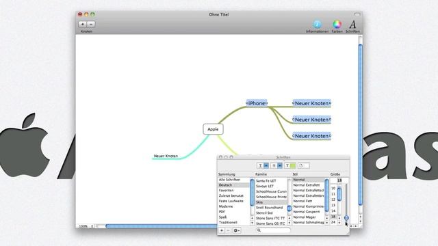Select the middle Neuer Knoten child of iPhone
This screenshot has height=246, width=438.
[311, 120]
